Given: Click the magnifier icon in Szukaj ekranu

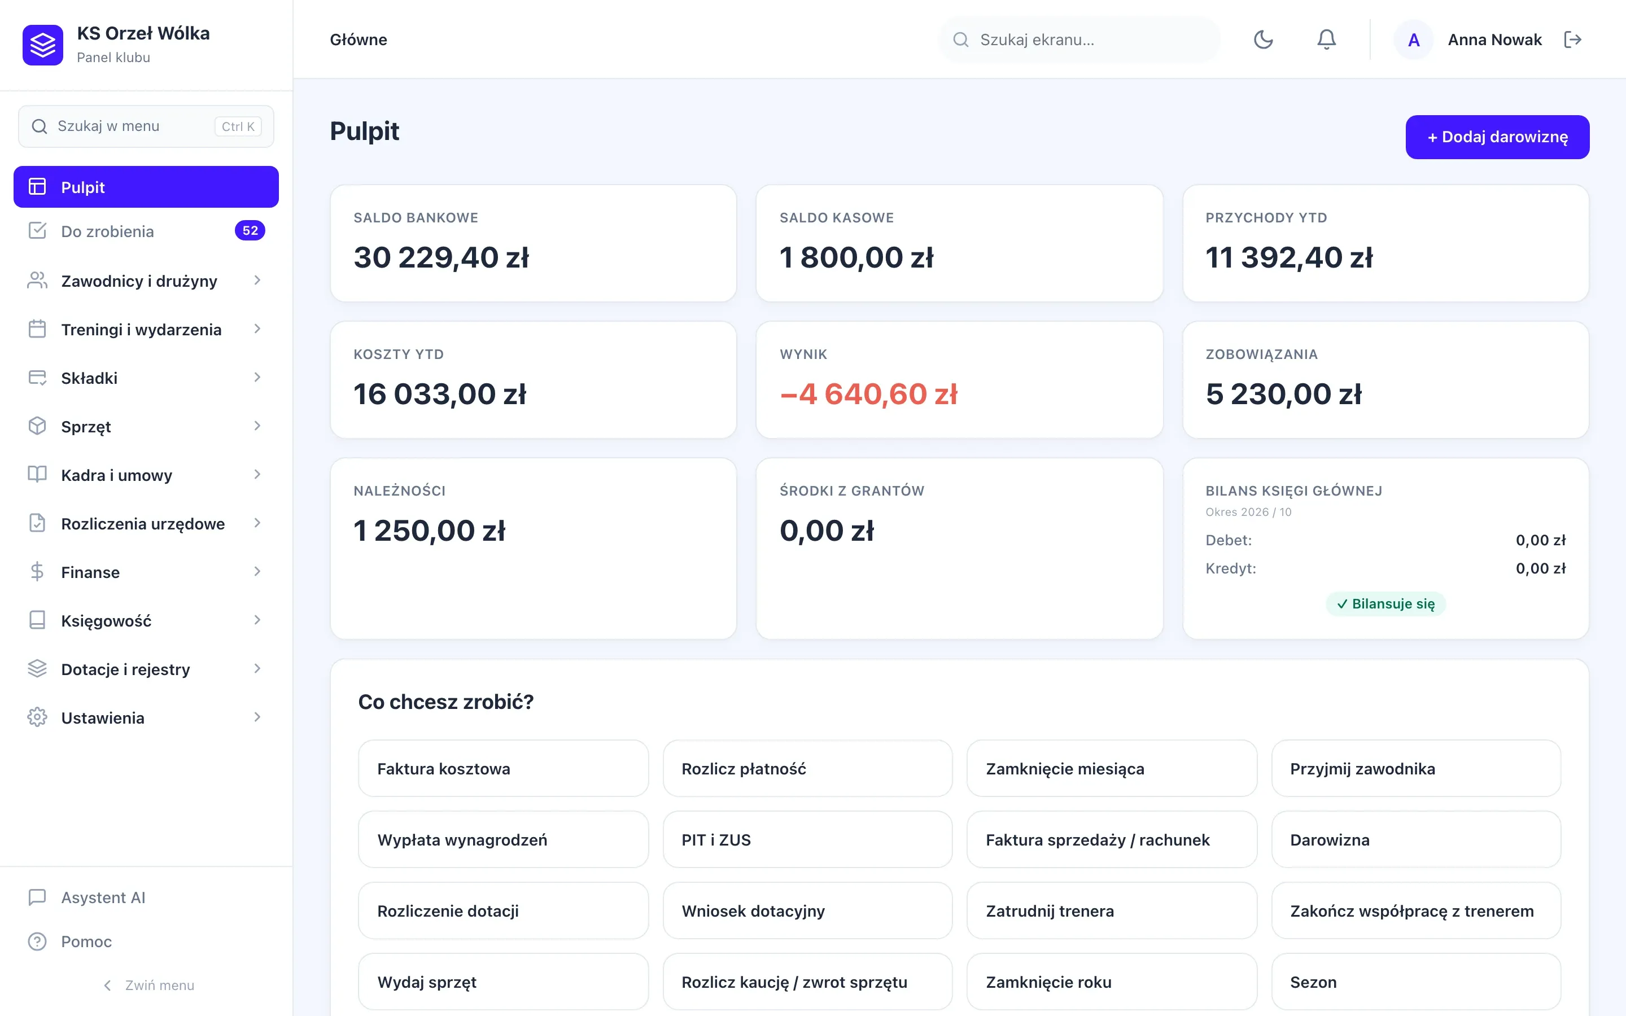Looking at the screenshot, I should click(961, 40).
